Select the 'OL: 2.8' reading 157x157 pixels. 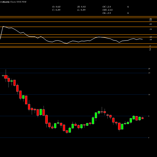(x=107, y=13)
